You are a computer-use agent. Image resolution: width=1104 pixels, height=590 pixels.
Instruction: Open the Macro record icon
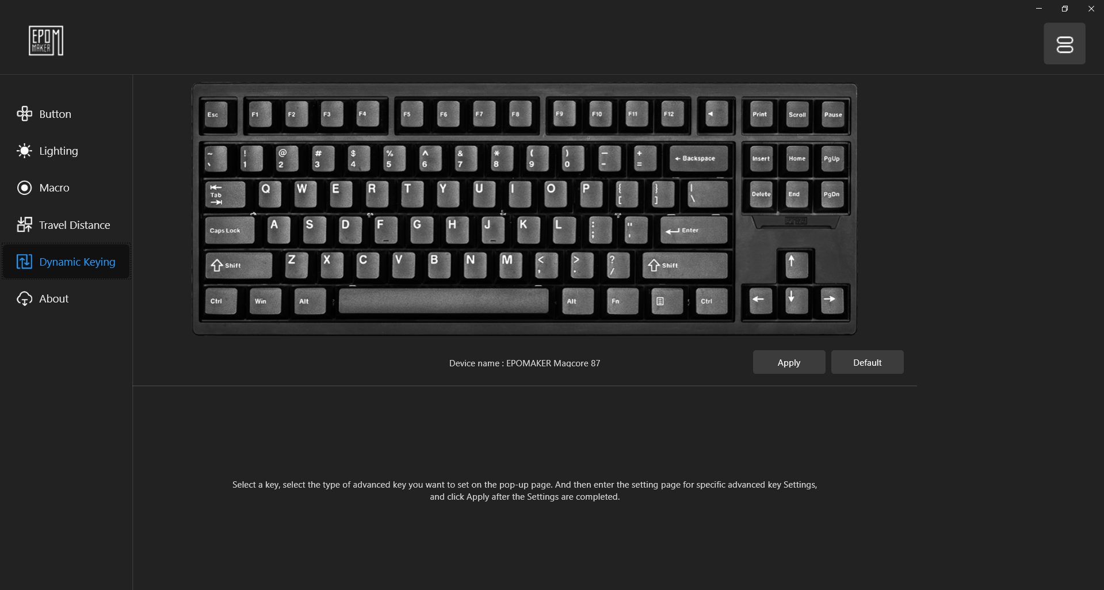pos(24,187)
